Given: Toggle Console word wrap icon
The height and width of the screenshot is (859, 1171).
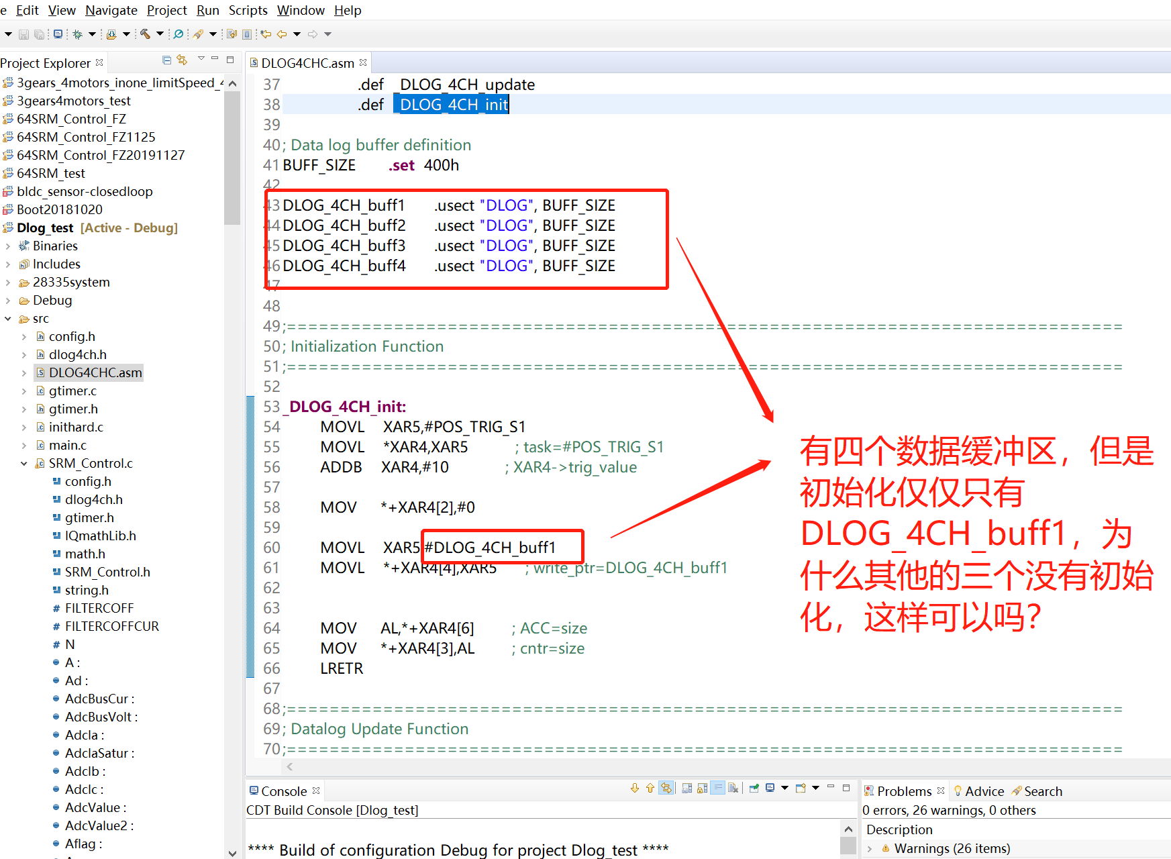Looking at the screenshot, I should (x=718, y=788).
